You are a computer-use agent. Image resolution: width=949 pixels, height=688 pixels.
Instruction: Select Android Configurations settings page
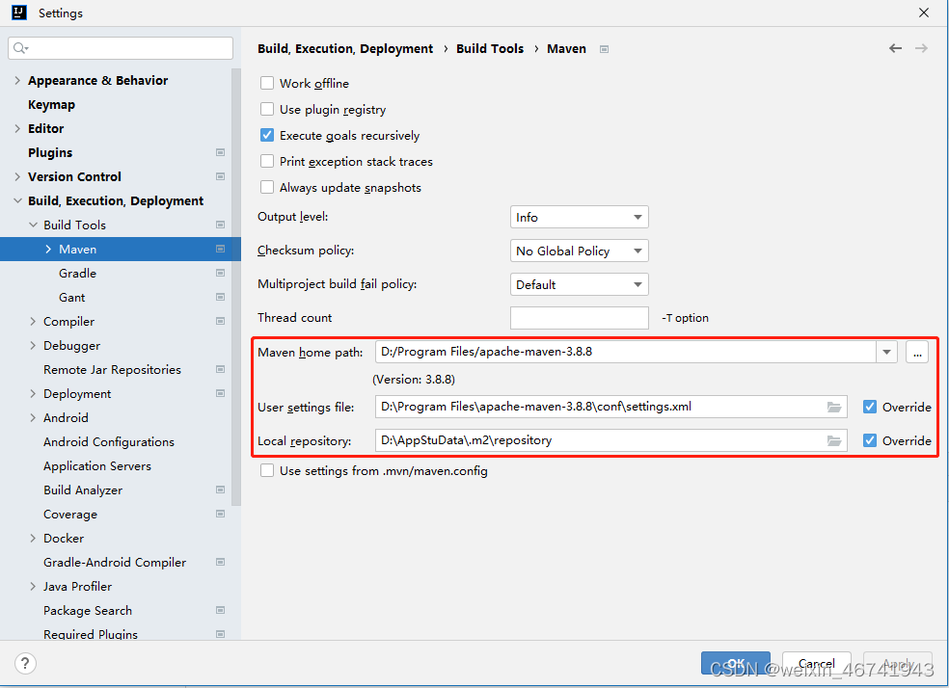109,442
